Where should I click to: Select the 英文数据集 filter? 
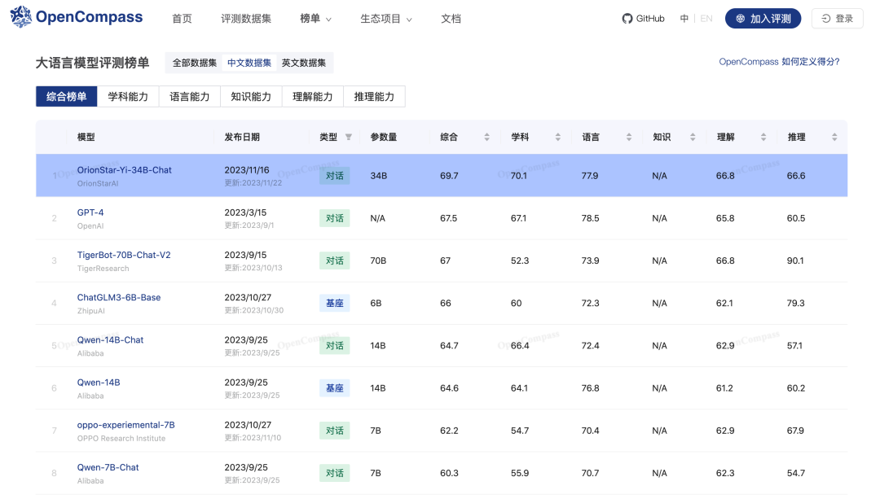pyautogui.click(x=304, y=63)
